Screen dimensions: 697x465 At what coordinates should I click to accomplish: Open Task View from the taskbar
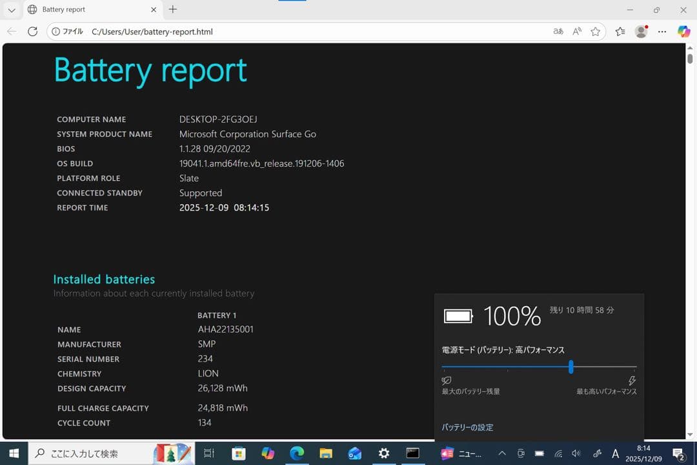[209, 453]
